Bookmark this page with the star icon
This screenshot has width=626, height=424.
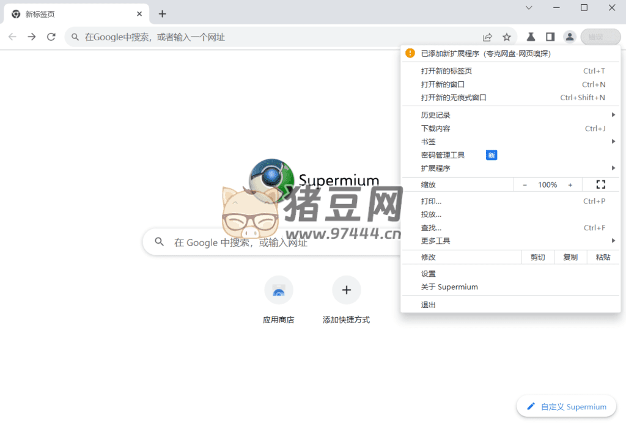coord(506,37)
